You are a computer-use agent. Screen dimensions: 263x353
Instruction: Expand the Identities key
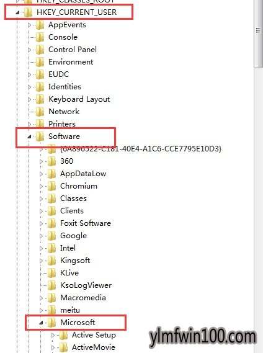point(29,87)
